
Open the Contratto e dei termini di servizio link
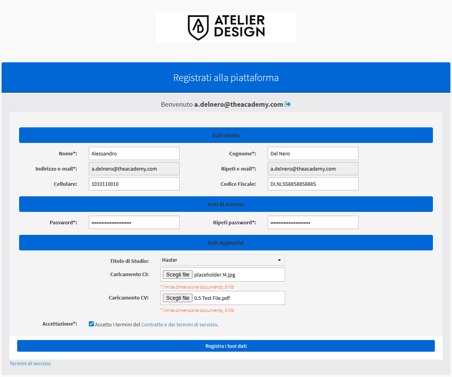179,324
